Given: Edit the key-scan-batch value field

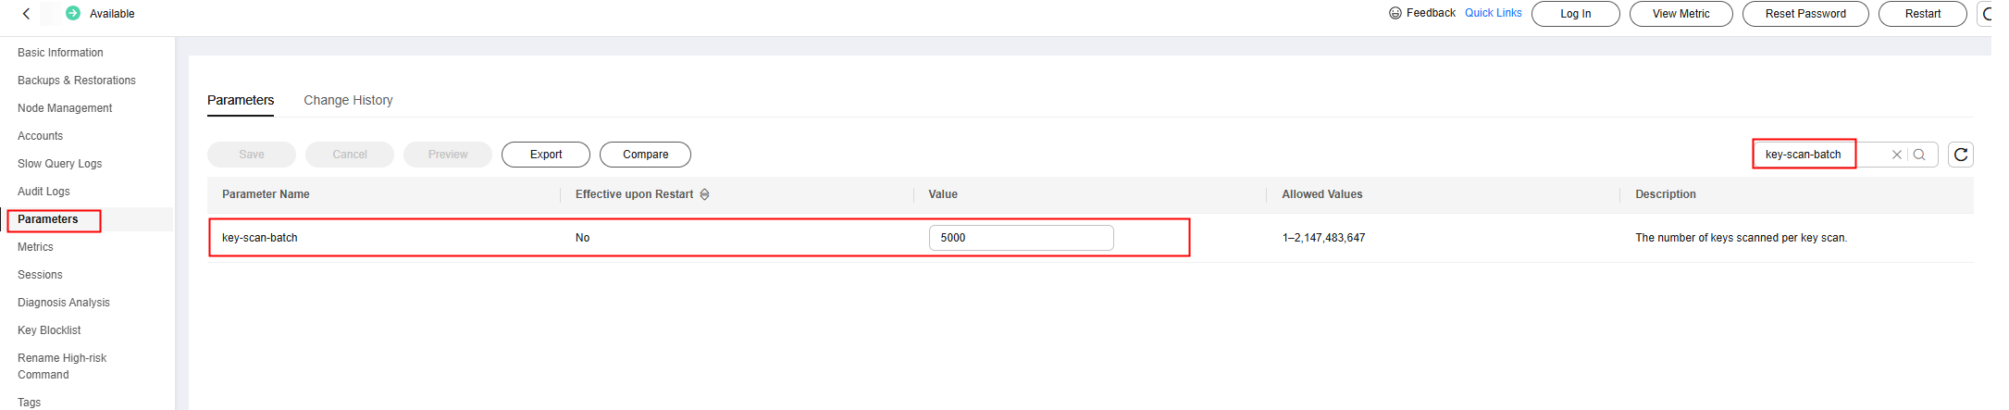Looking at the screenshot, I should tap(1020, 238).
